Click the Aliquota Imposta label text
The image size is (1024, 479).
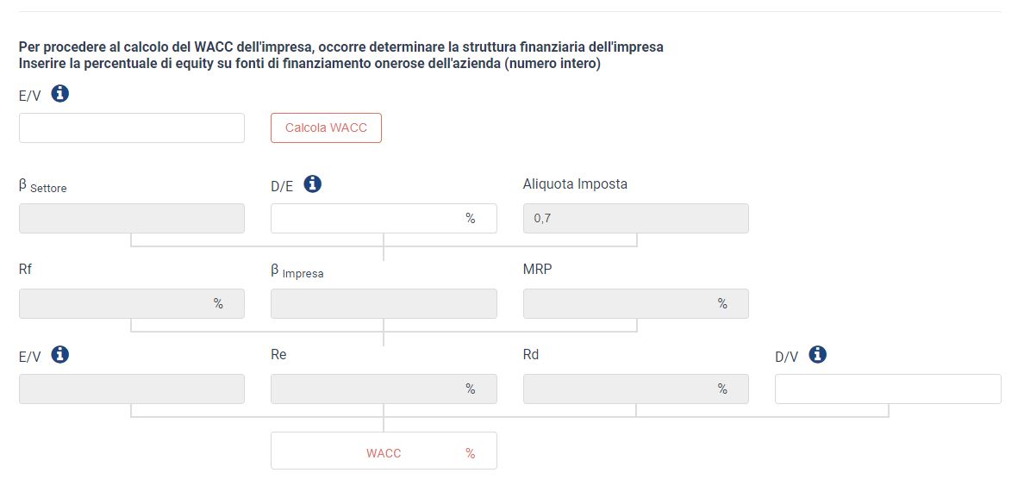tap(575, 184)
